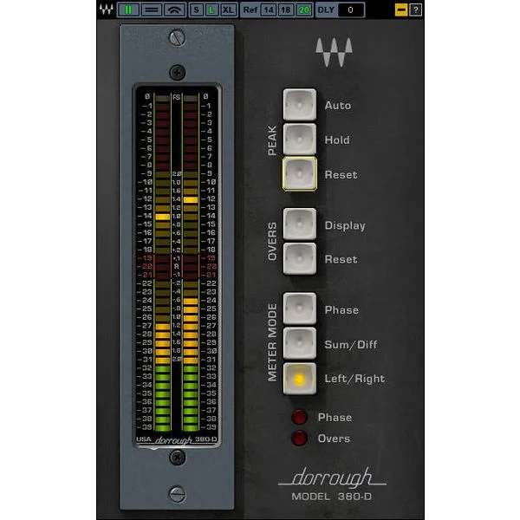The image size is (520, 520).
Task: Click the yellow minimize toolbar button
Action: coord(401,10)
